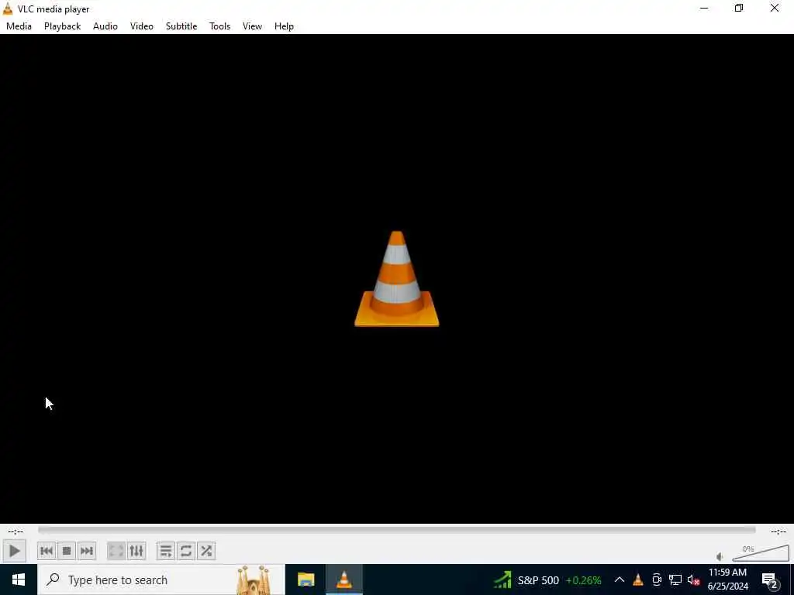Click the taskbar search box

click(x=161, y=580)
